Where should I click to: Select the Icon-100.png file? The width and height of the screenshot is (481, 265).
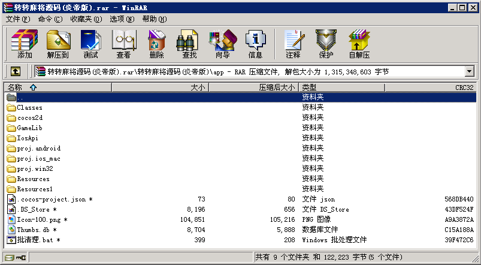tap(40, 219)
